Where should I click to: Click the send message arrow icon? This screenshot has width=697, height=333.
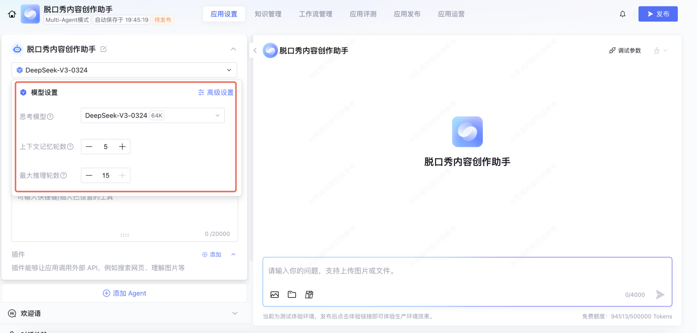660,295
